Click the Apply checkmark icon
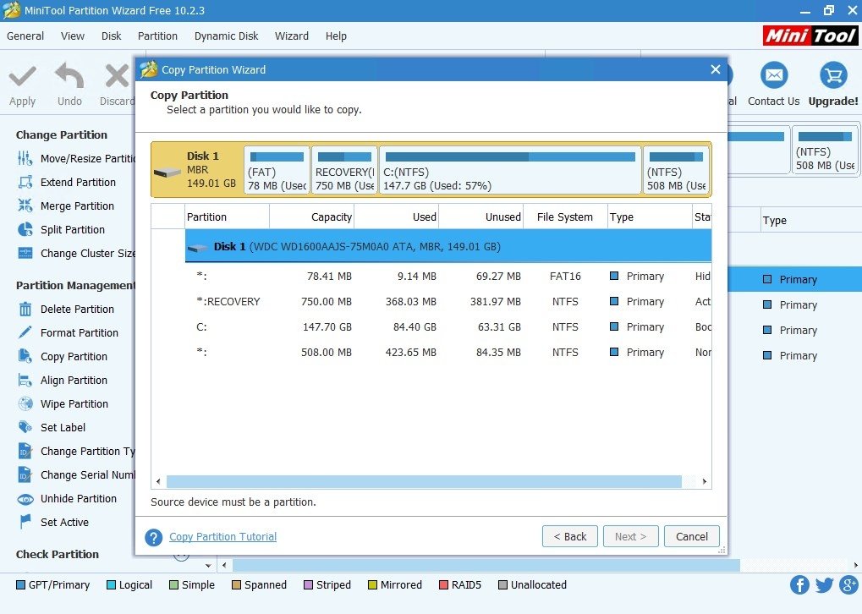Screen dimensions: 862x614 tap(23, 76)
